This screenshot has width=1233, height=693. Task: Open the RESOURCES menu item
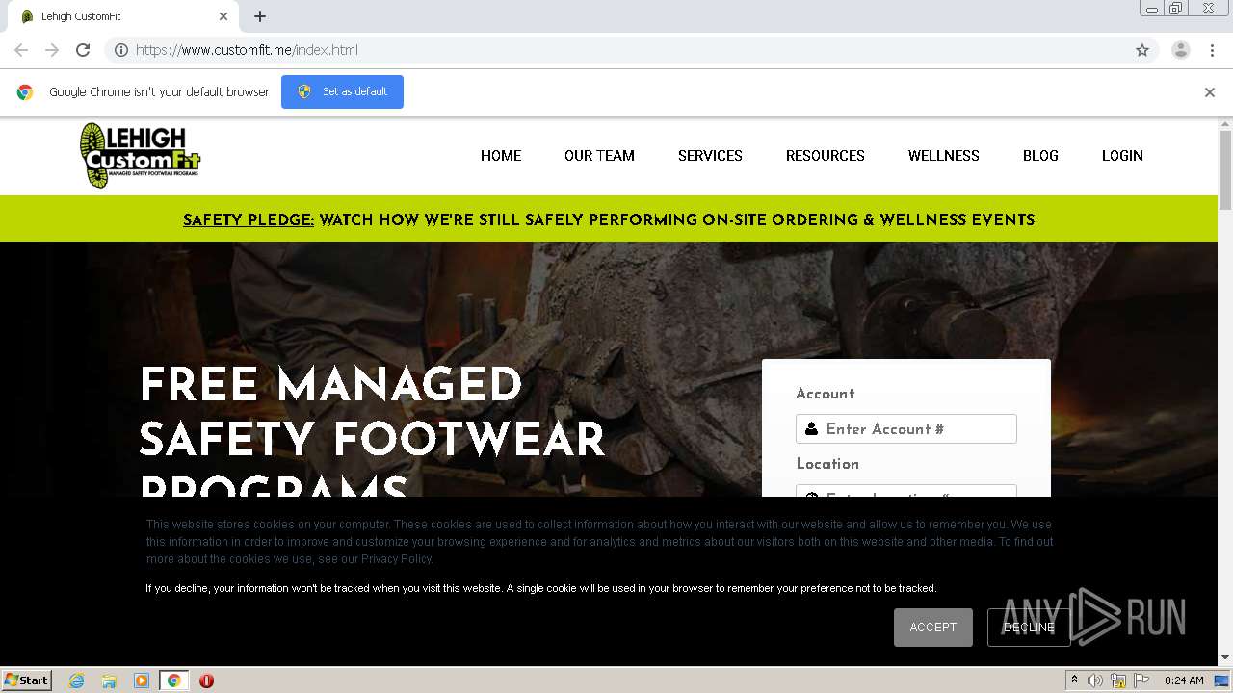(x=826, y=156)
